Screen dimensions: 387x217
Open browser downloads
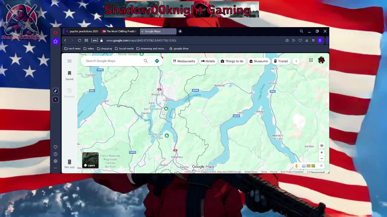pos(307,40)
